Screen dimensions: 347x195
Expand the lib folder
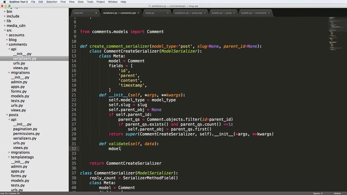pyautogui.click(x=5, y=21)
